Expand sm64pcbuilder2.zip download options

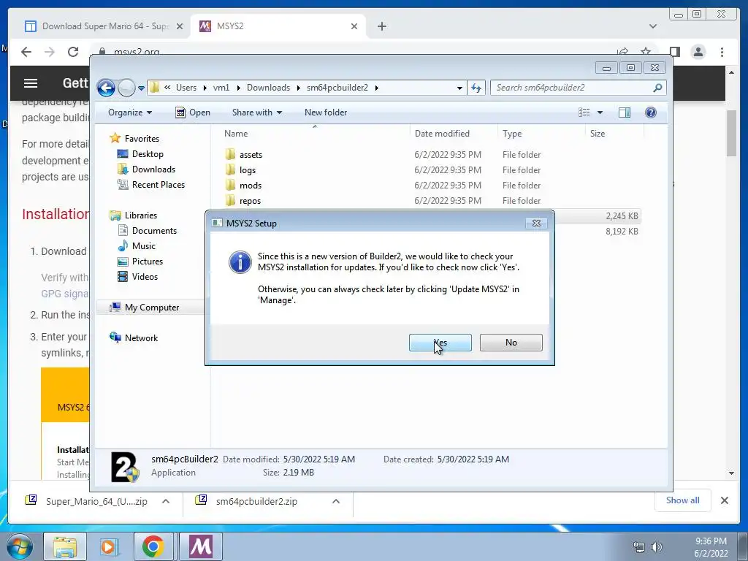(x=336, y=501)
